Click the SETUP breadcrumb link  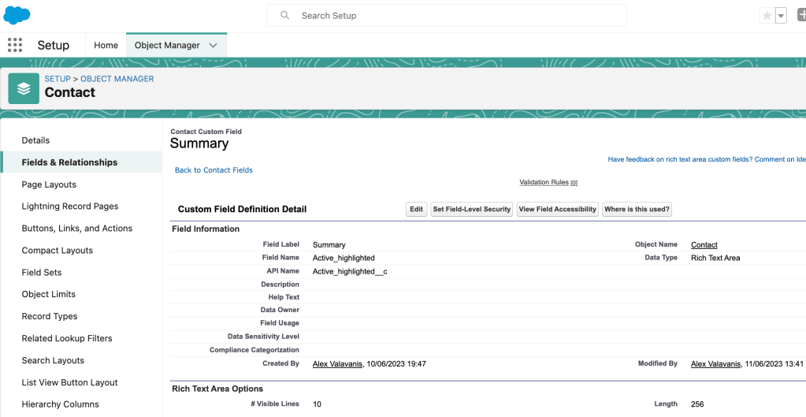pyautogui.click(x=58, y=79)
